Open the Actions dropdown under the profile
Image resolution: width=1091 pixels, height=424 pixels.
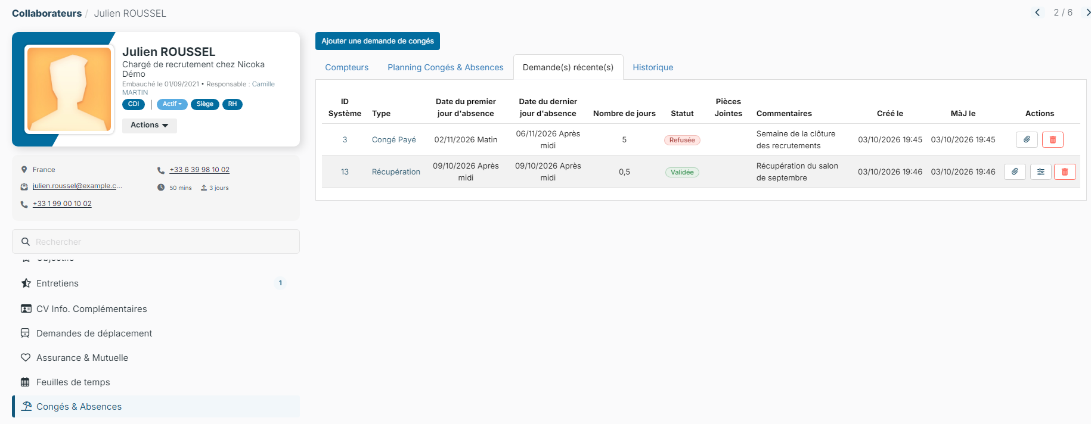pyautogui.click(x=150, y=125)
